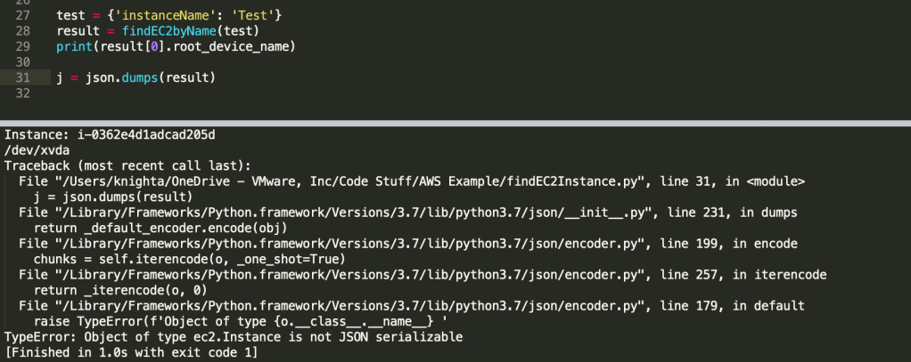This screenshot has width=911, height=362.
Task: Click the print keyword on line 29
Action: point(74,45)
